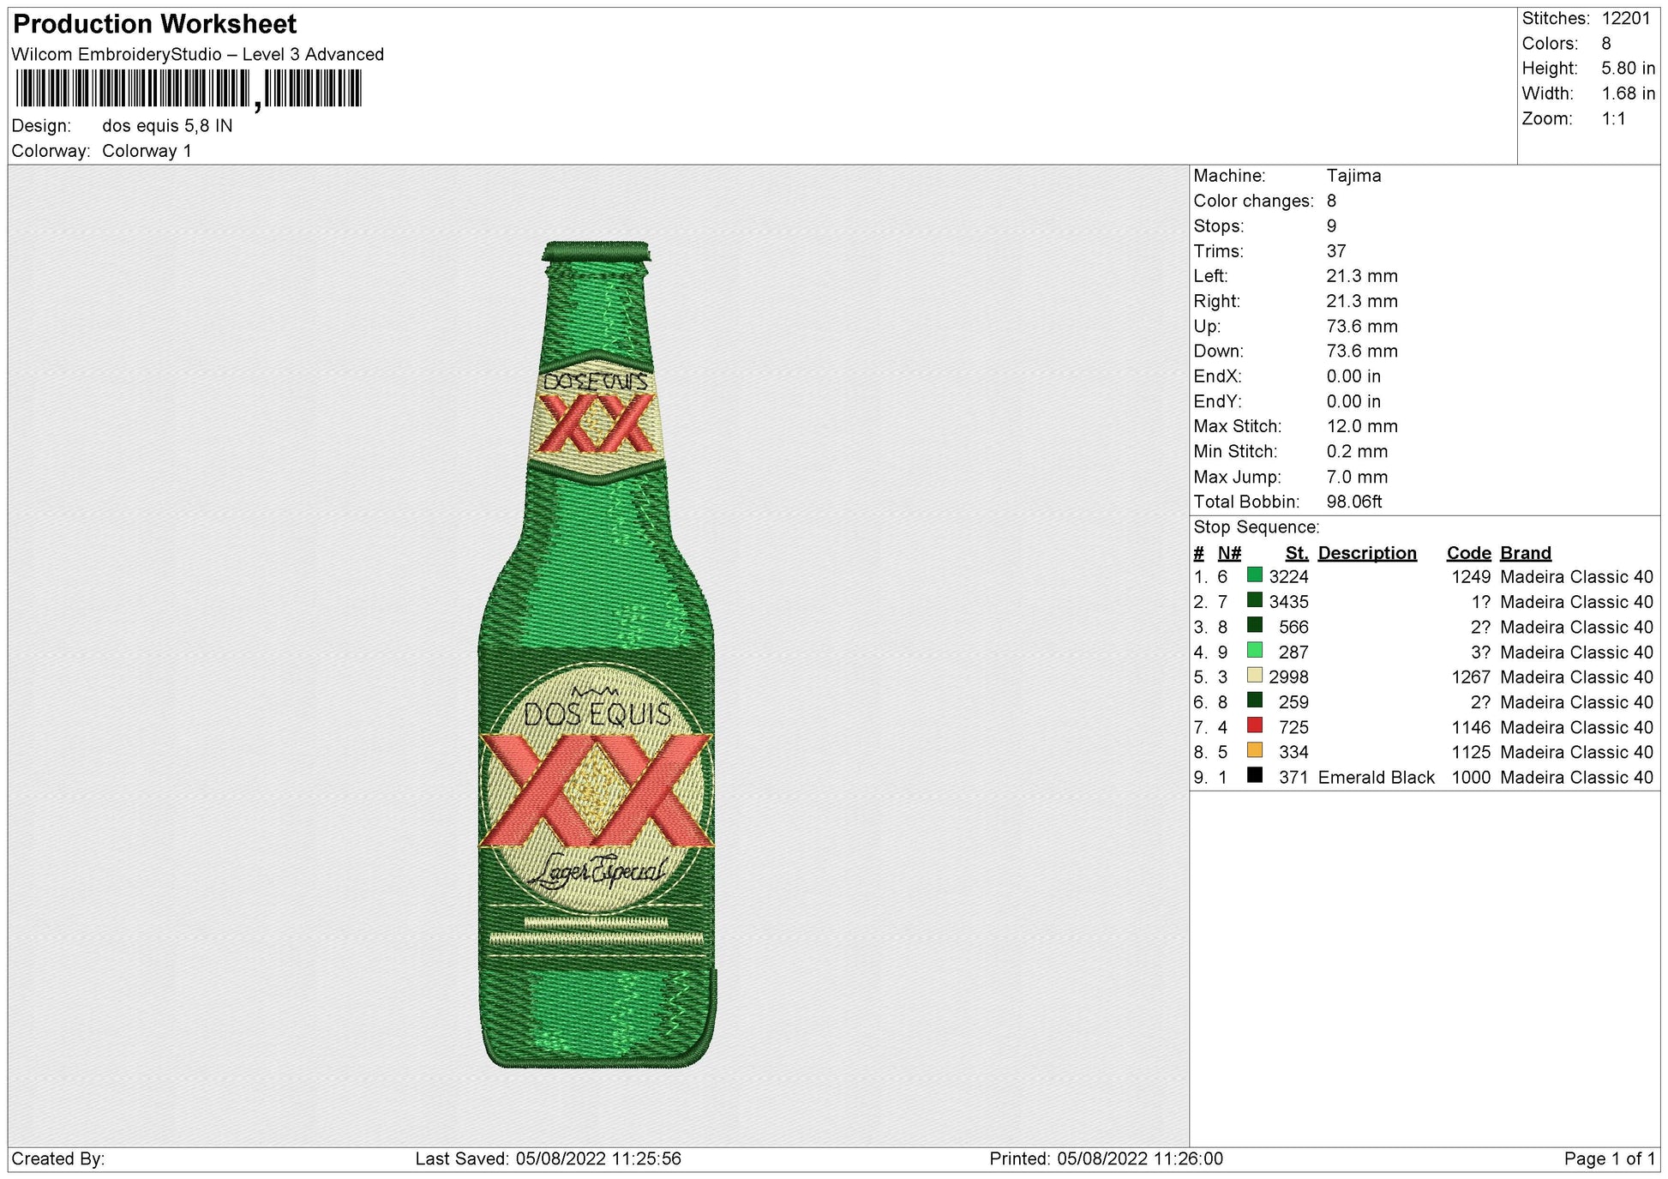This screenshot has width=1668, height=1179.
Task: Select the Emerald Black description
Action: [1377, 778]
